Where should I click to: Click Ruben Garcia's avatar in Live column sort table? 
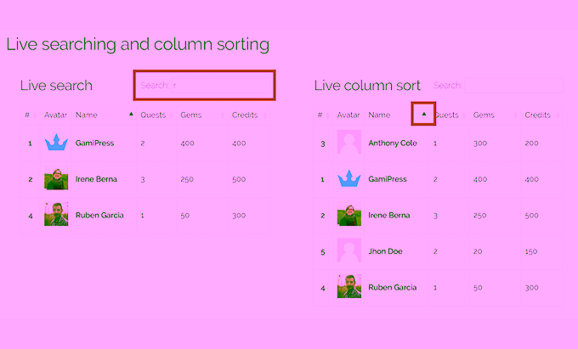(x=349, y=287)
